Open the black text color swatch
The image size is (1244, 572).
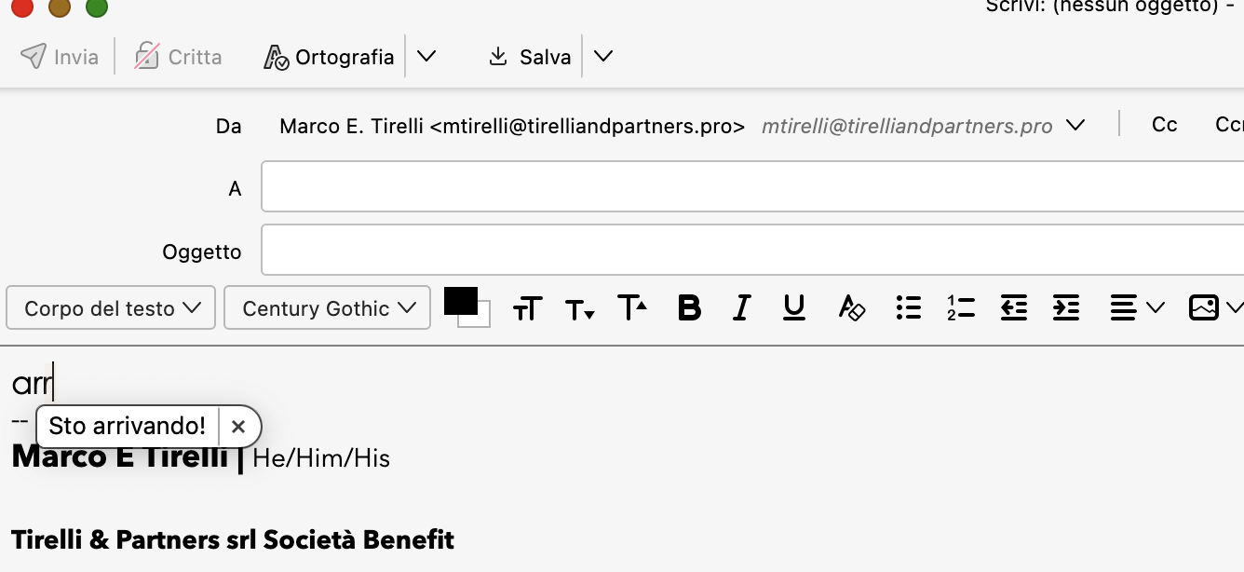coord(461,302)
